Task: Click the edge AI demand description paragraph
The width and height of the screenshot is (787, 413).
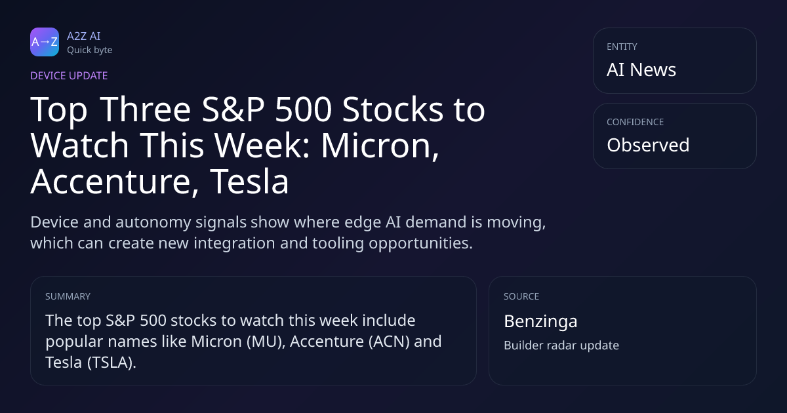Action: (288, 232)
